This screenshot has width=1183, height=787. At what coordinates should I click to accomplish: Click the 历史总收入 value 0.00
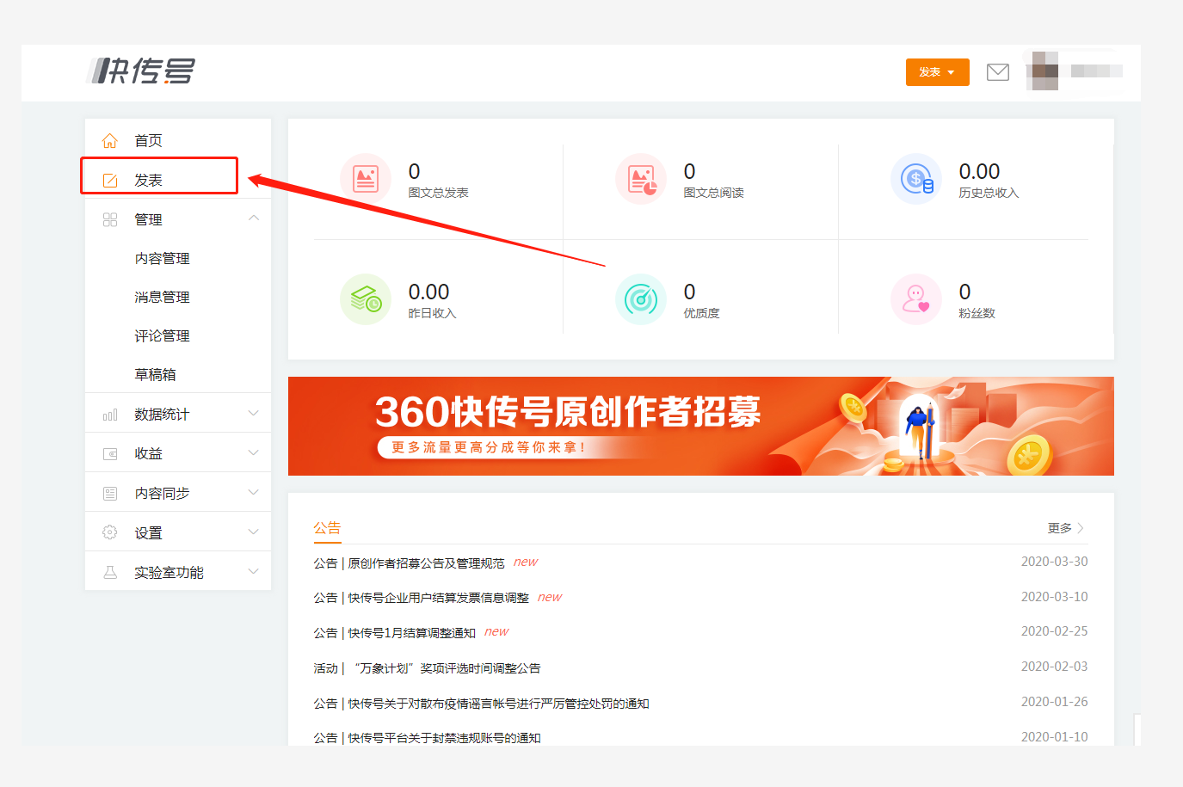tap(979, 171)
